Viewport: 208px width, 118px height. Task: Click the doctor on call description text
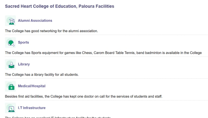pyautogui.click(x=84, y=96)
